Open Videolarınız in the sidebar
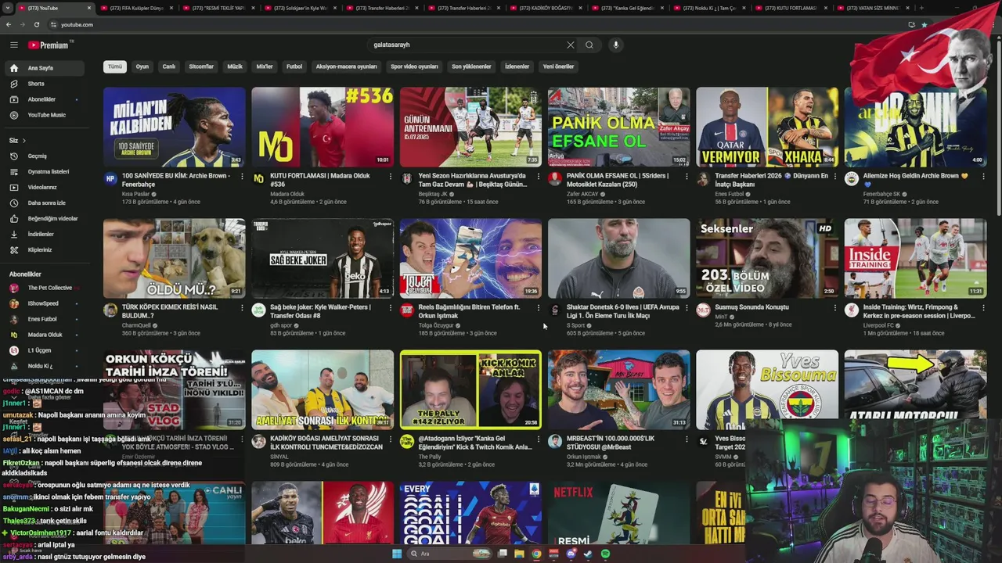 [44, 187]
